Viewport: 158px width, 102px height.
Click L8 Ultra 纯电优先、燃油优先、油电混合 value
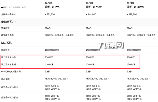141,35
